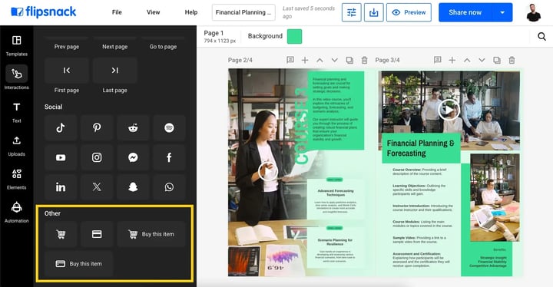Select the Prev page label
This screenshot has height=287, width=553.
(67, 47)
